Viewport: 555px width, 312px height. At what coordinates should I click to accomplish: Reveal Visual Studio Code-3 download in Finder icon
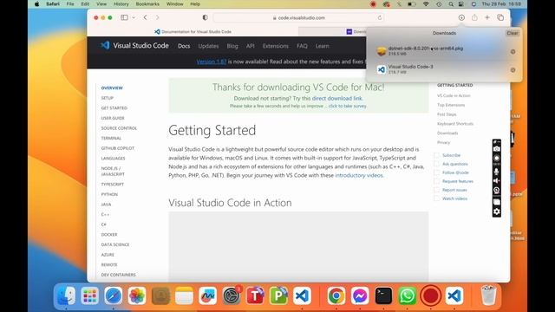click(x=513, y=70)
